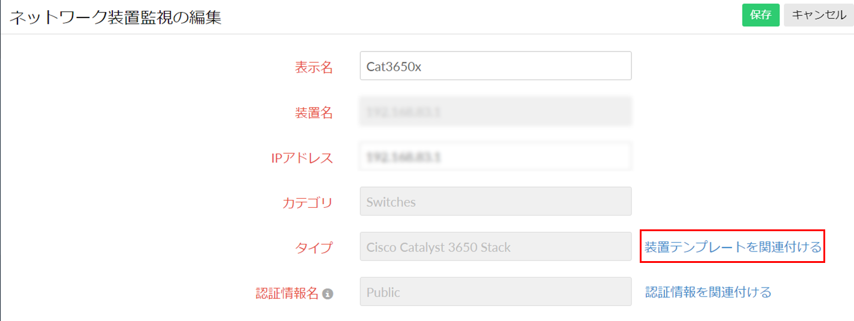854x321 pixels.
Task: Click the カテゴリ label
Action: coord(307,202)
